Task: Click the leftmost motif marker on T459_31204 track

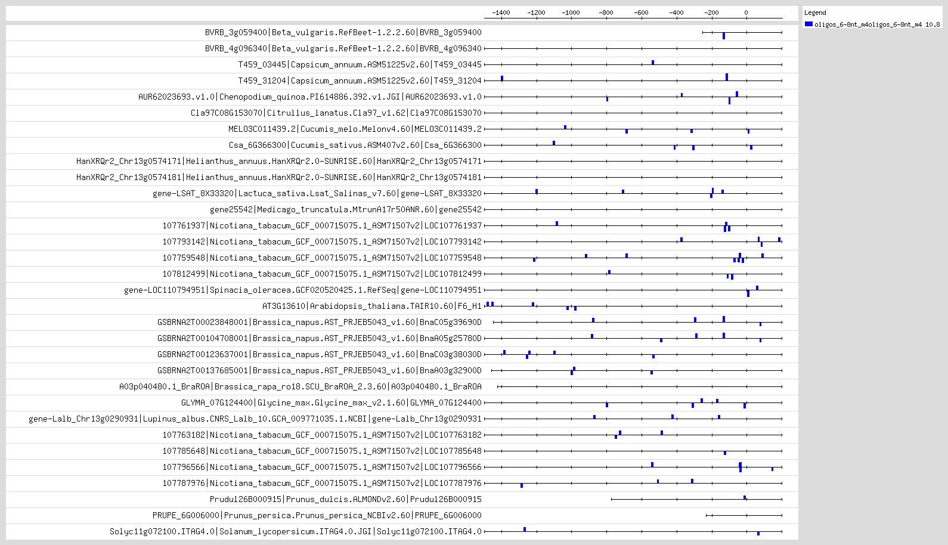Action: (x=502, y=78)
